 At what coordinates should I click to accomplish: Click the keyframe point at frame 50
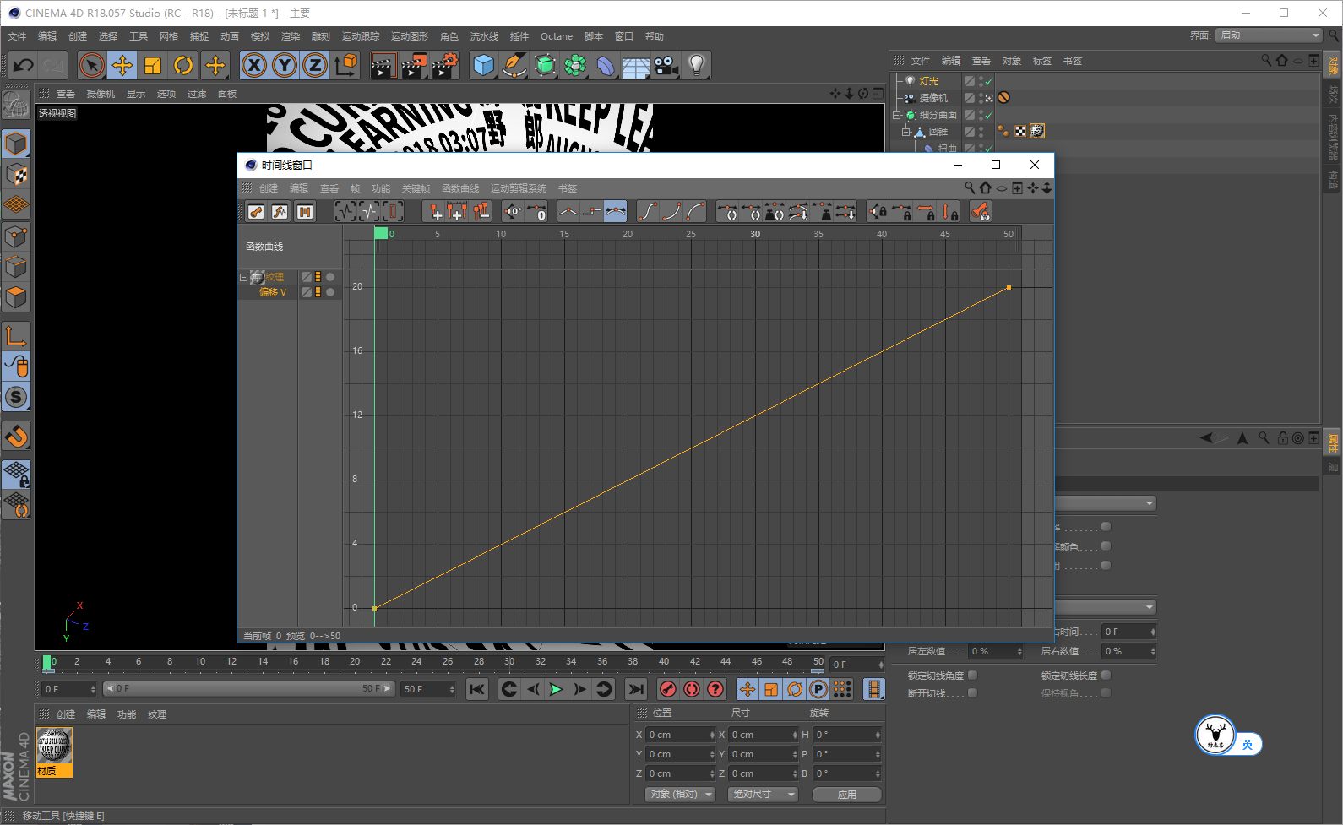1009,288
